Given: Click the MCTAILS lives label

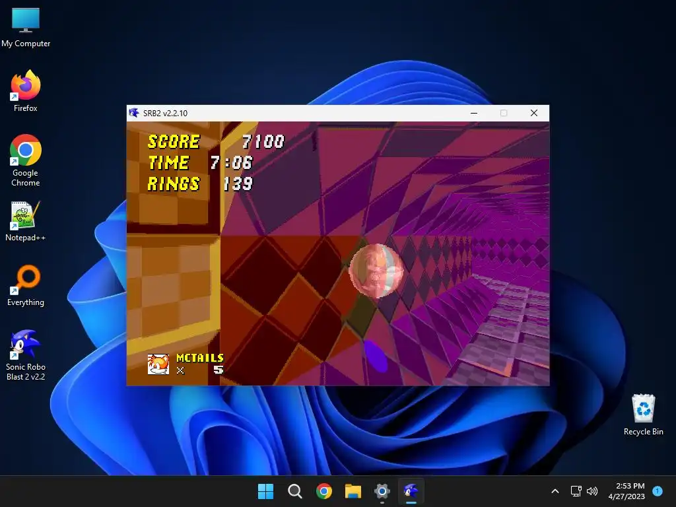Looking at the screenshot, I should pyautogui.click(x=200, y=358).
